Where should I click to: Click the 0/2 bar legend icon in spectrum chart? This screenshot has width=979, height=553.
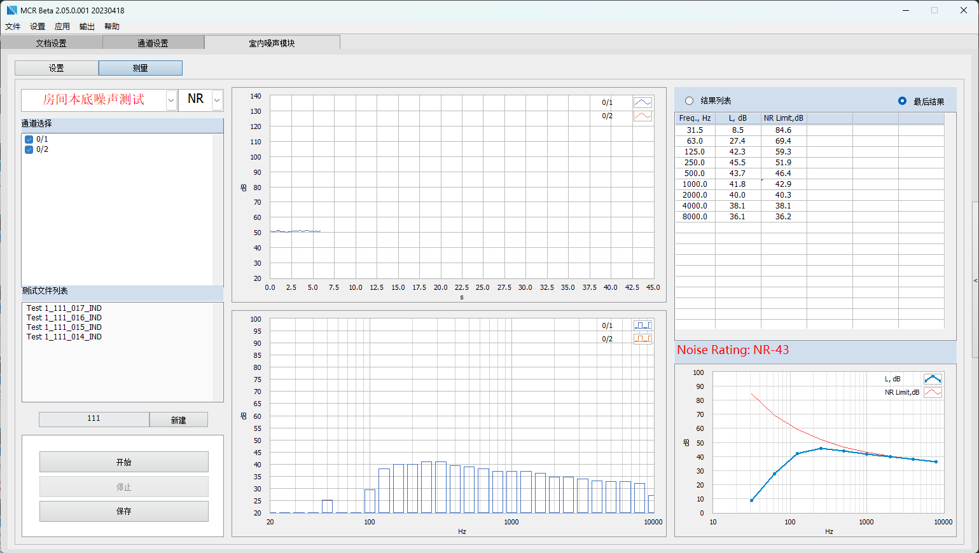(642, 339)
